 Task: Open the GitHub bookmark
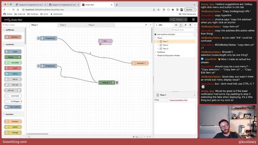tap(8, 14)
